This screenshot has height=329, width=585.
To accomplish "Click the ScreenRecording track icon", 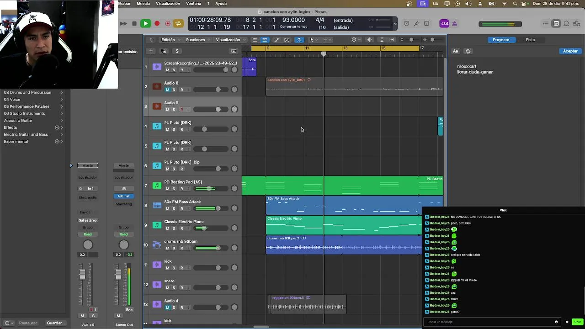I will (157, 67).
